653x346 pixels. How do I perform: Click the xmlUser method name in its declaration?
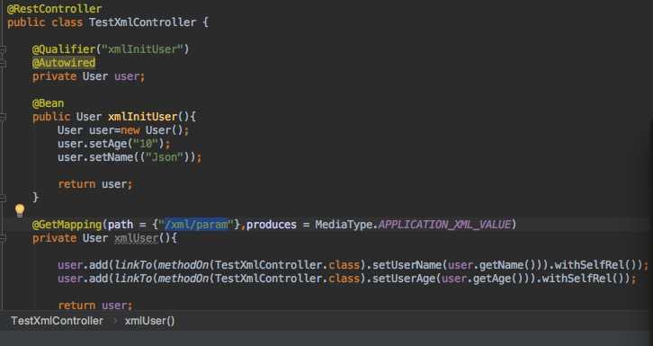coord(136,238)
